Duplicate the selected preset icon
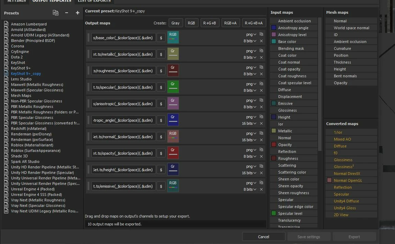The width and height of the screenshot is (395, 244). point(55,13)
